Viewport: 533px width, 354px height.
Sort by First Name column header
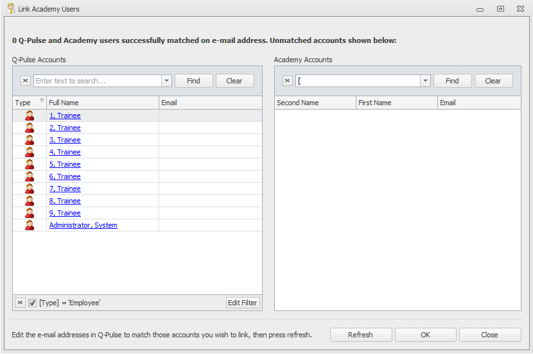coord(397,103)
